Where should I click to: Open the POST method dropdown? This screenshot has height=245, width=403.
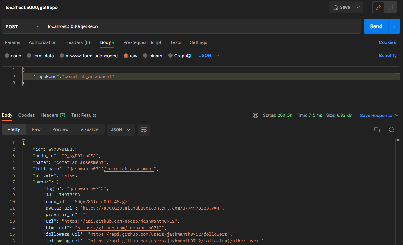(x=23, y=26)
